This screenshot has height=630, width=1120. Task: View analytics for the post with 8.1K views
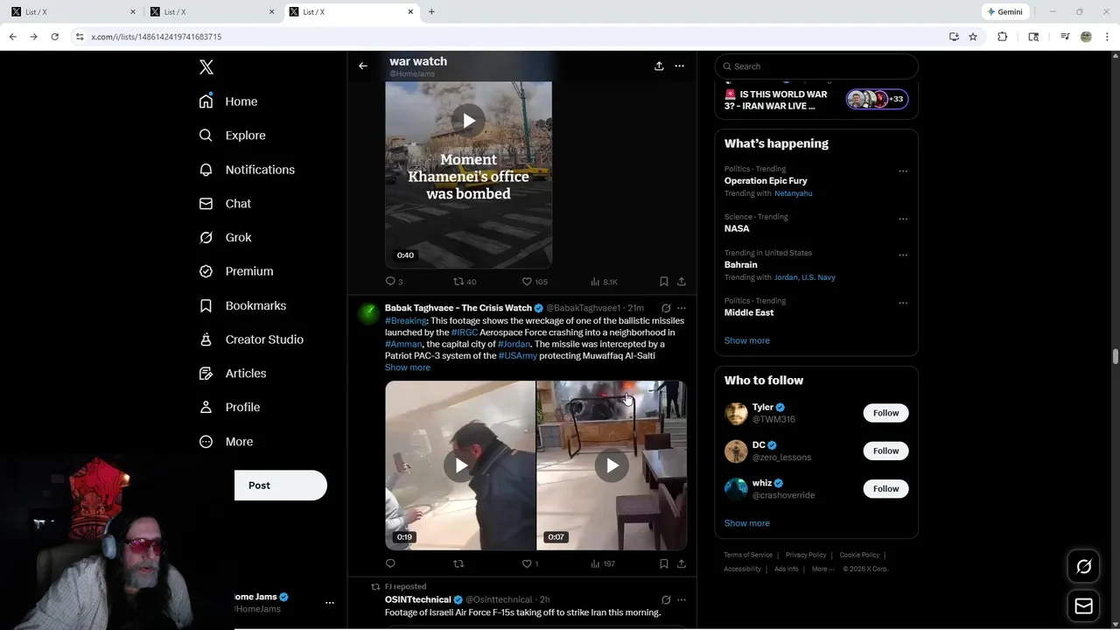(604, 282)
